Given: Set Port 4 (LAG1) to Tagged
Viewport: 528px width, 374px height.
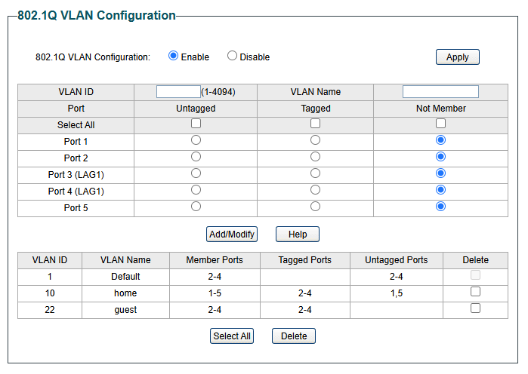Looking at the screenshot, I should 315,190.
